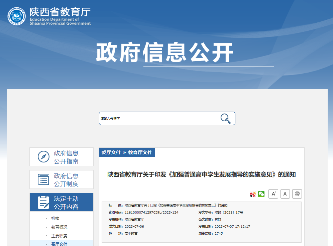Screen dimensions: 333x246
Task: Click category value 高中教育
Action: coord(131,234)
